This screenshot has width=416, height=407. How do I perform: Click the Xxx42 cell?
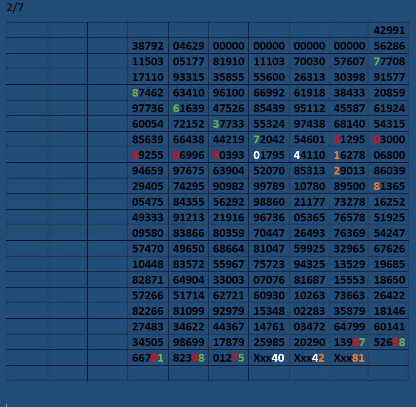[309, 358]
